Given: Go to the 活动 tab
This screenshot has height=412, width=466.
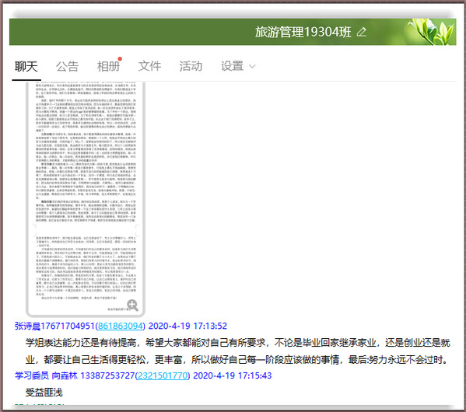Looking at the screenshot, I should [191, 66].
